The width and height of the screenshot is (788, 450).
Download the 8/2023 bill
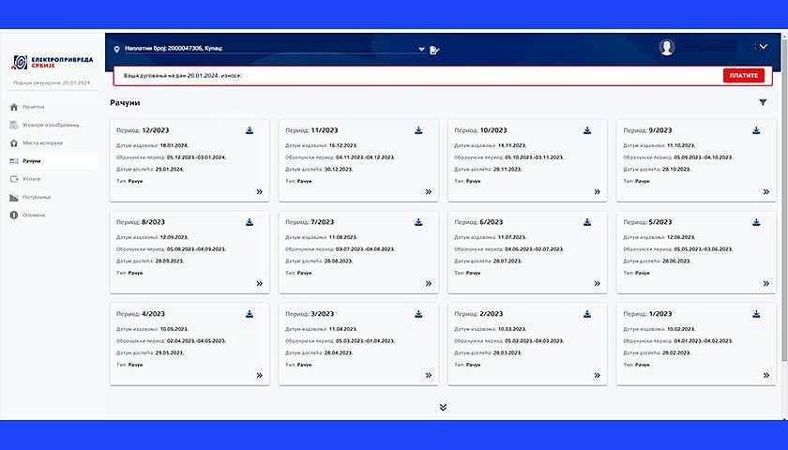click(x=250, y=222)
